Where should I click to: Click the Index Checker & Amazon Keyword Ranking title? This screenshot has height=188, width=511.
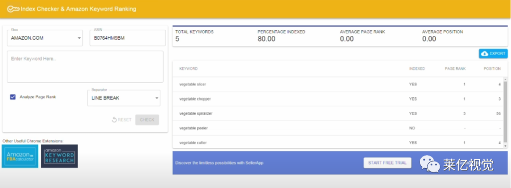[78, 9]
